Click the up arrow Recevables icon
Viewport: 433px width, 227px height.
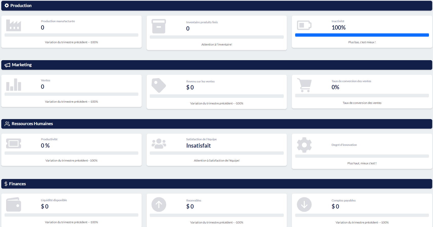[x=159, y=205]
